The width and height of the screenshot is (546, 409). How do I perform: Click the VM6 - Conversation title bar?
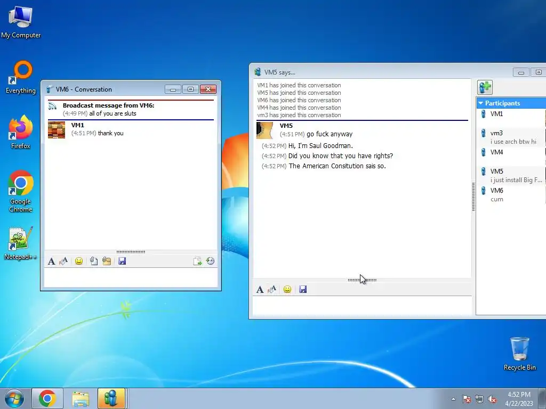tap(105, 89)
